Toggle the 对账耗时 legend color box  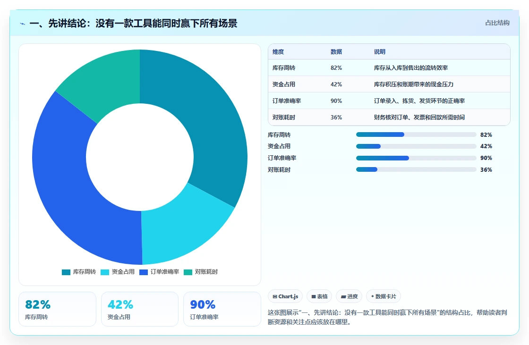pos(188,272)
